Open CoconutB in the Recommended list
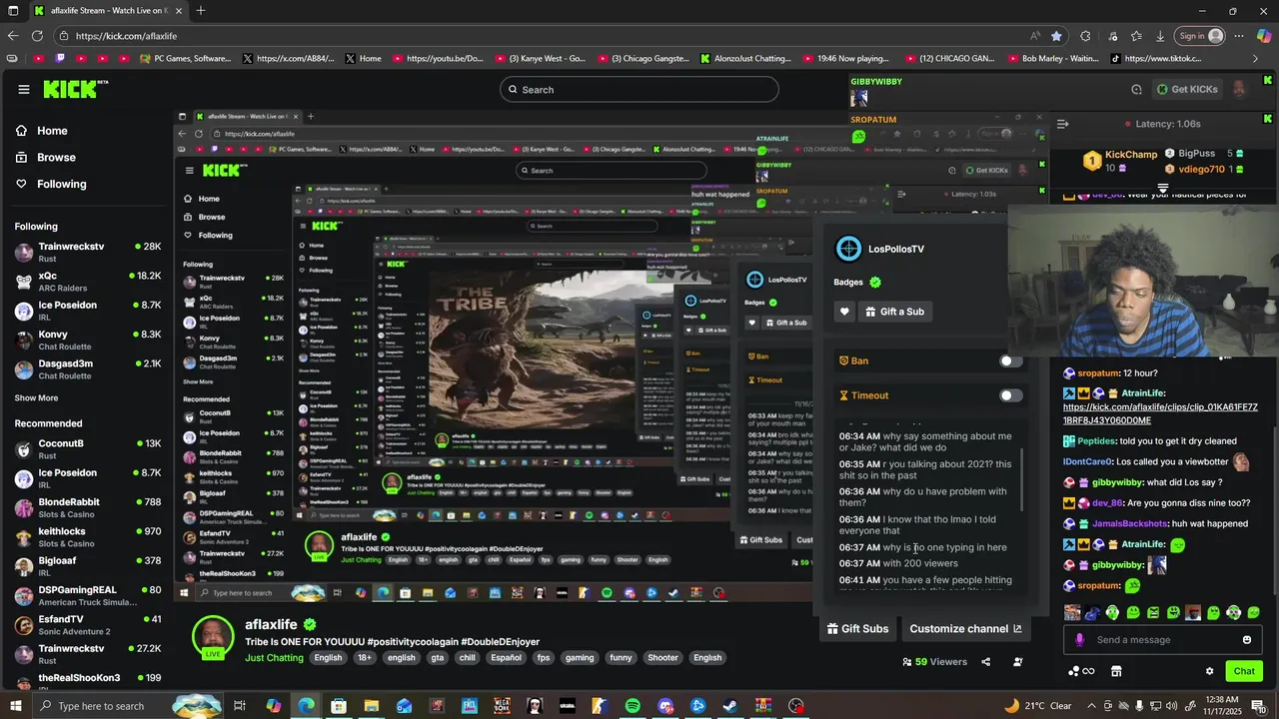This screenshot has width=1279, height=719. (88, 448)
